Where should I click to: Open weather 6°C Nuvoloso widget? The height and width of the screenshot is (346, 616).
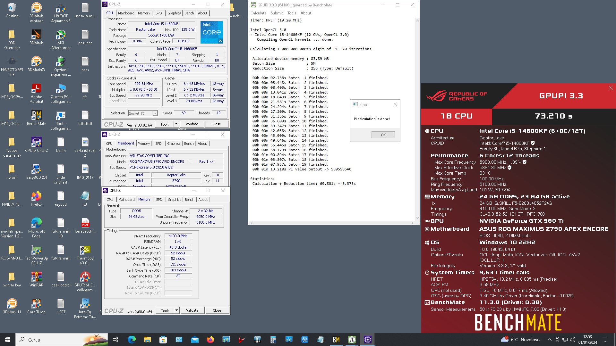click(x=520, y=340)
